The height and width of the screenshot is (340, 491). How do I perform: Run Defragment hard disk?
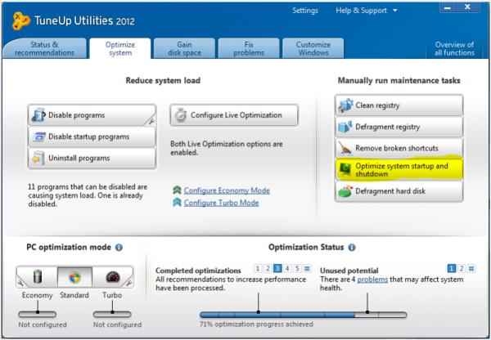click(399, 191)
